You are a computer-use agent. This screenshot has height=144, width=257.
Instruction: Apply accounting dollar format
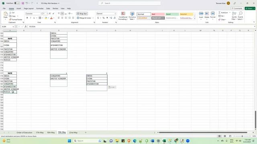coord(98,18)
